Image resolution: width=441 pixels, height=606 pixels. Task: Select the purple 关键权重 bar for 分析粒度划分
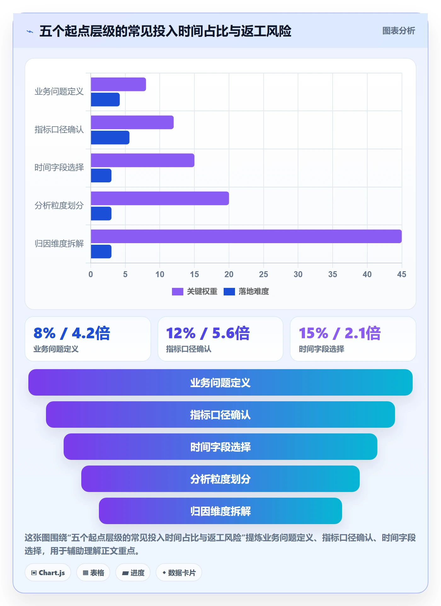tap(160, 198)
